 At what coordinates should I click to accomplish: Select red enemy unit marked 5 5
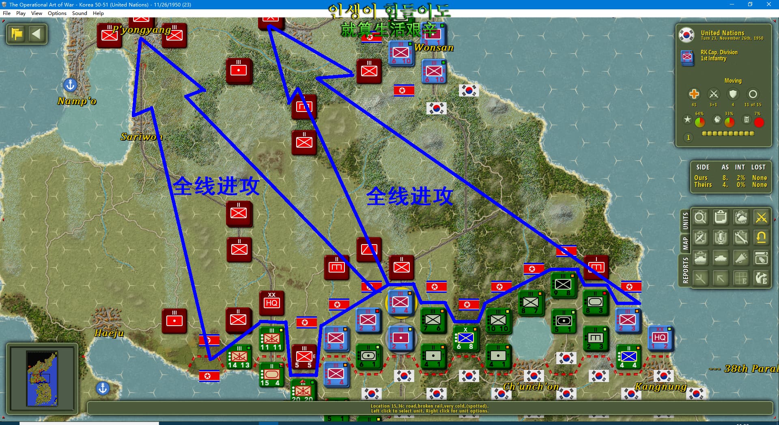pos(304,357)
